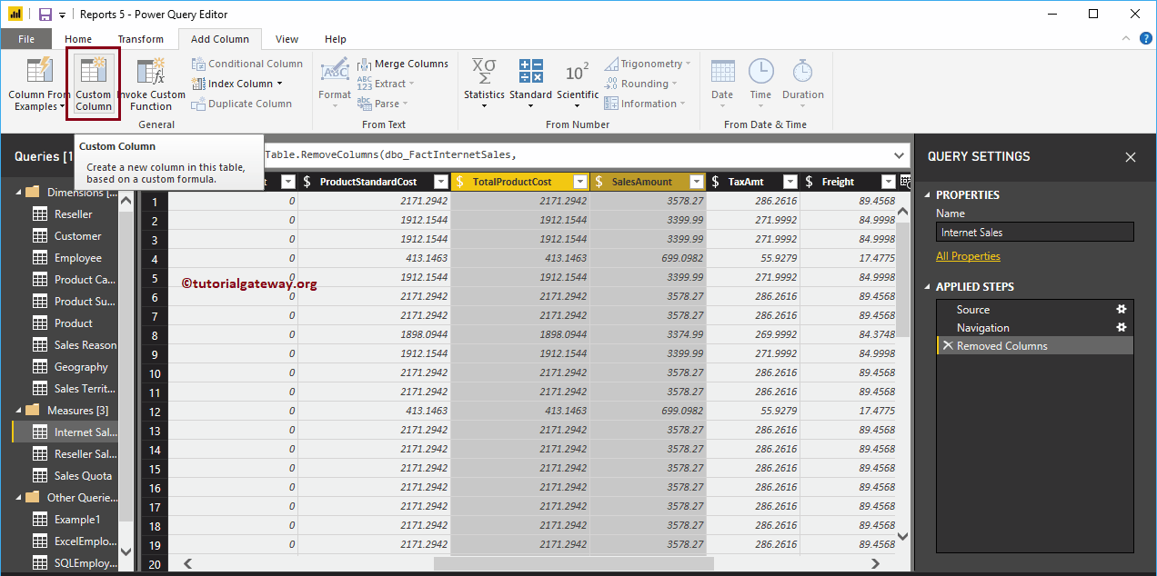Click the data grid horizontal scrollbar
This screenshot has width=1157, height=576.
point(574,563)
